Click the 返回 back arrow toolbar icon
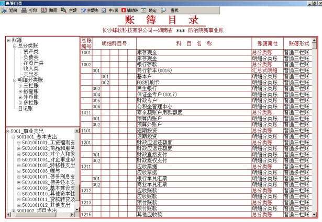Image resolution: width=322 pixels, height=222 pixels. [4, 10]
